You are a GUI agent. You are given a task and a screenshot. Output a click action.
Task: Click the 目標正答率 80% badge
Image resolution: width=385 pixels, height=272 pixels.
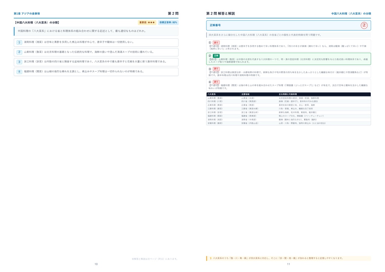tap(168, 23)
